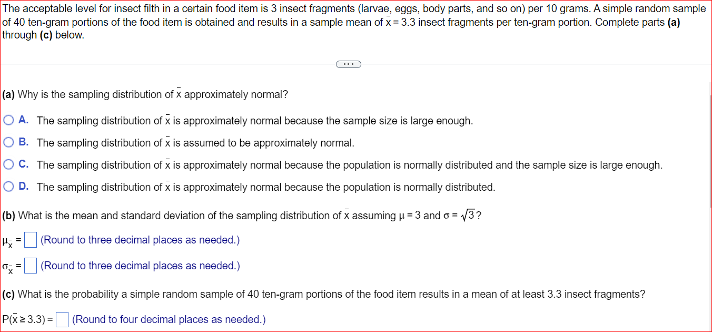Select answer choice D radio button
Viewport: 712px width, 332px height.
[8, 186]
